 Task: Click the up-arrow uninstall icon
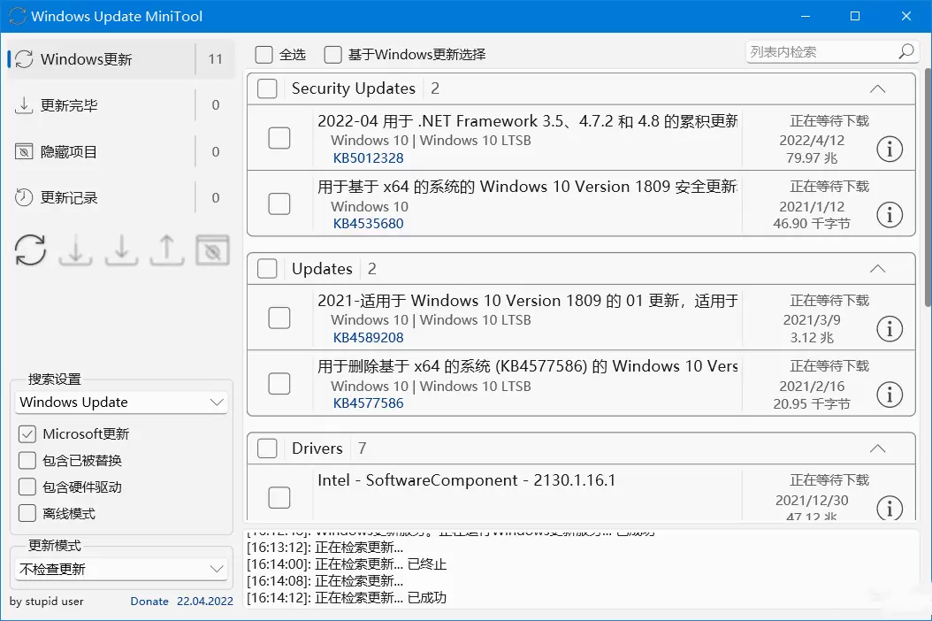(167, 249)
